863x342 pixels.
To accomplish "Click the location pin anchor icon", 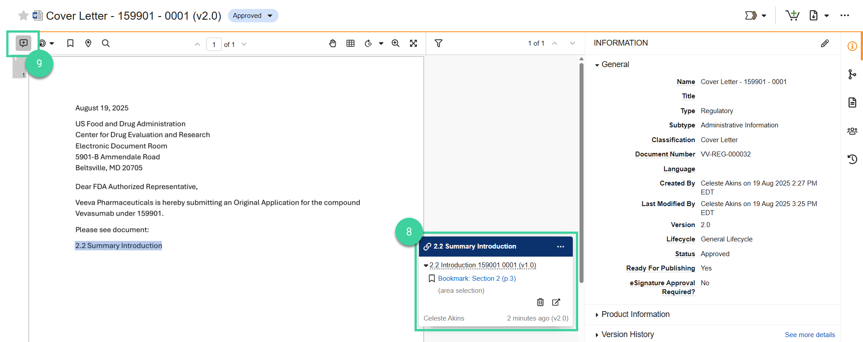I will (x=88, y=43).
